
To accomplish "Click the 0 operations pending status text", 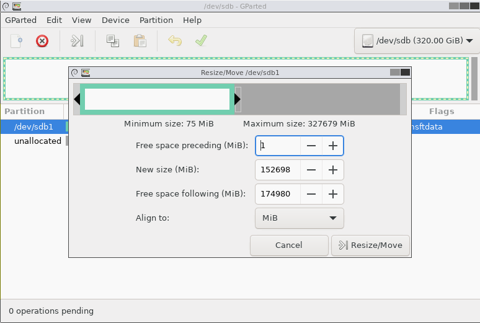I will coord(51,311).
